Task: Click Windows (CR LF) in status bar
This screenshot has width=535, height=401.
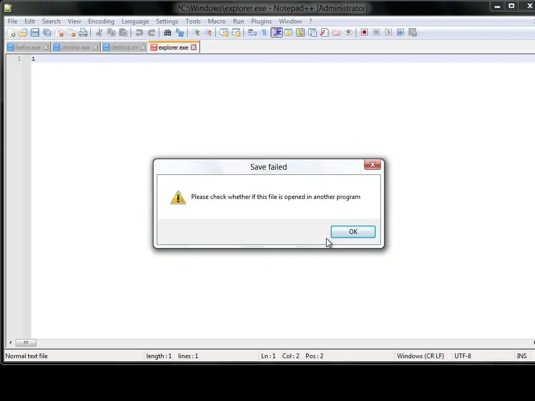Action: pyautogui.click(x=421, y=356)
